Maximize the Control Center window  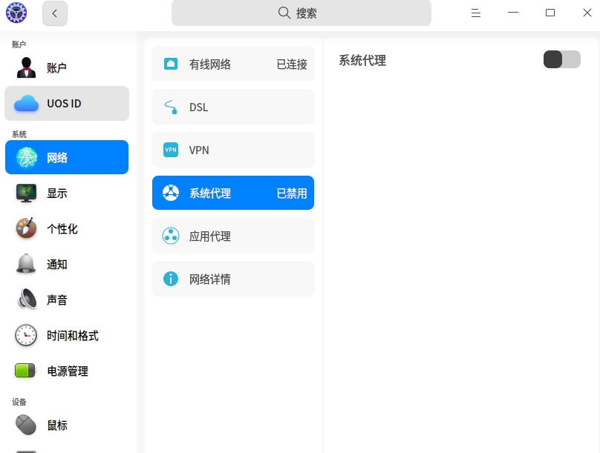tap(550, 13)
